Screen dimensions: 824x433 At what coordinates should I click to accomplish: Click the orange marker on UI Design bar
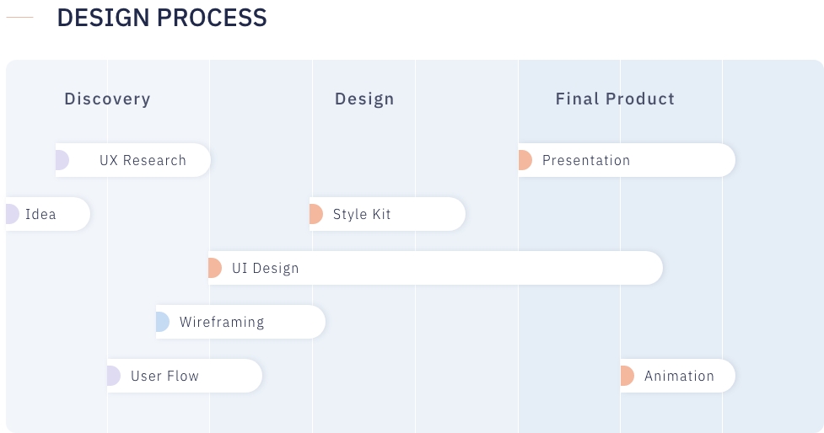pyautogui.click(x=215, y=268)
